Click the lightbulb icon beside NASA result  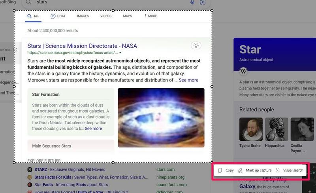coord(196,45)
